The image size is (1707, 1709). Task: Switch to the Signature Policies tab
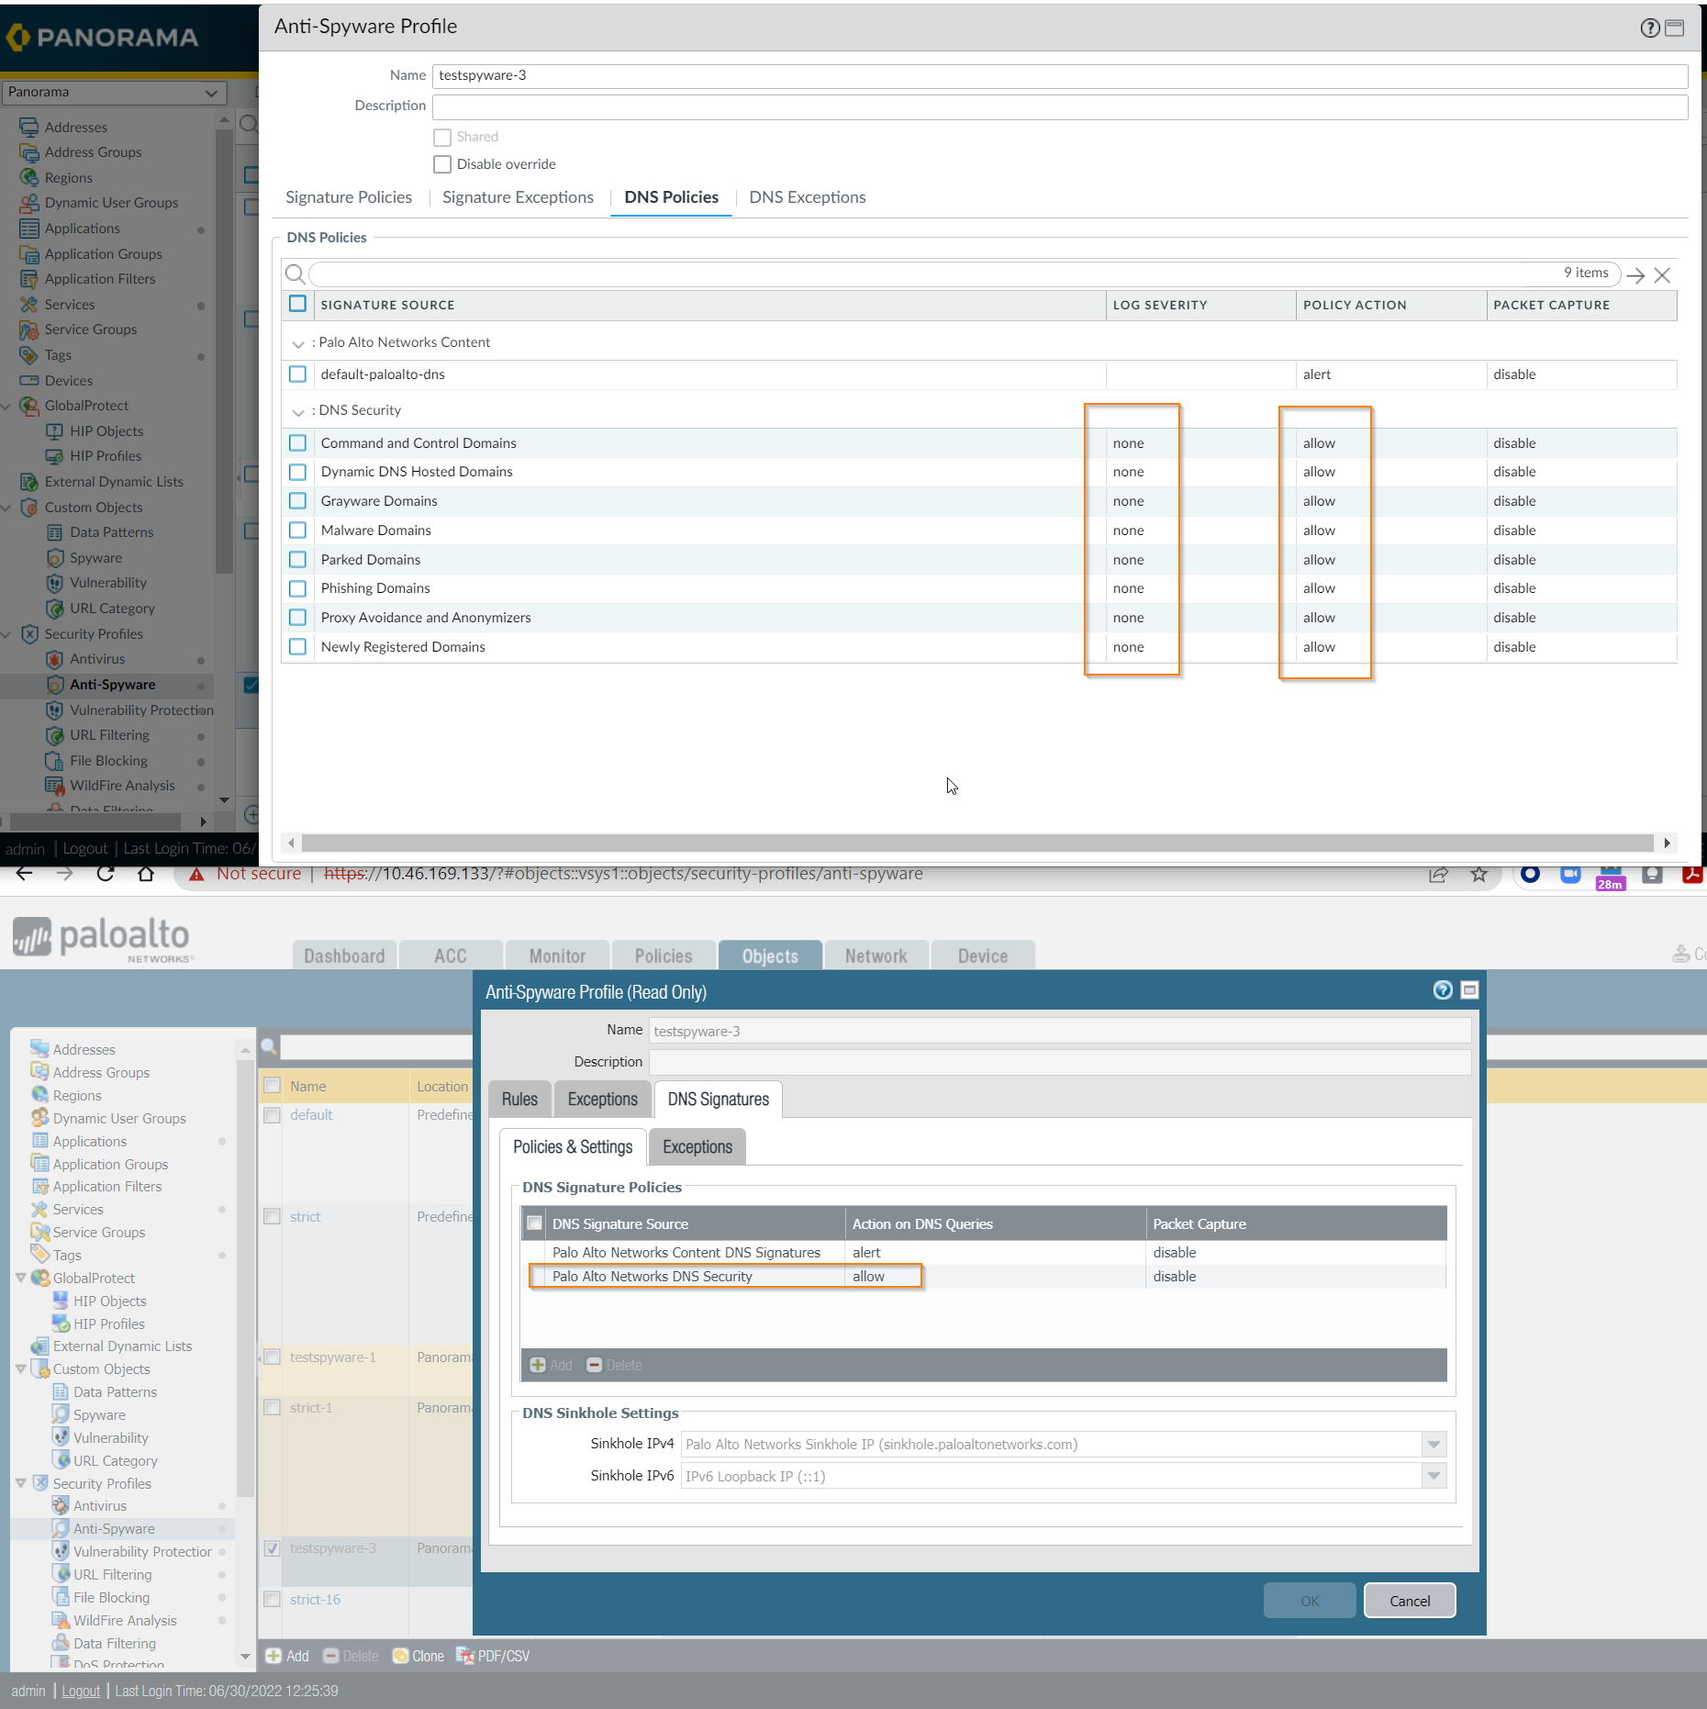click(x=349, y=197)
